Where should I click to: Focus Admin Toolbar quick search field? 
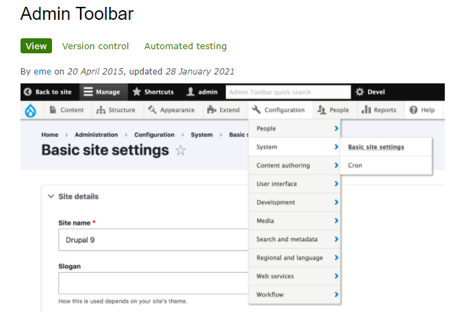pyautogui.click(x=288, y=92)
